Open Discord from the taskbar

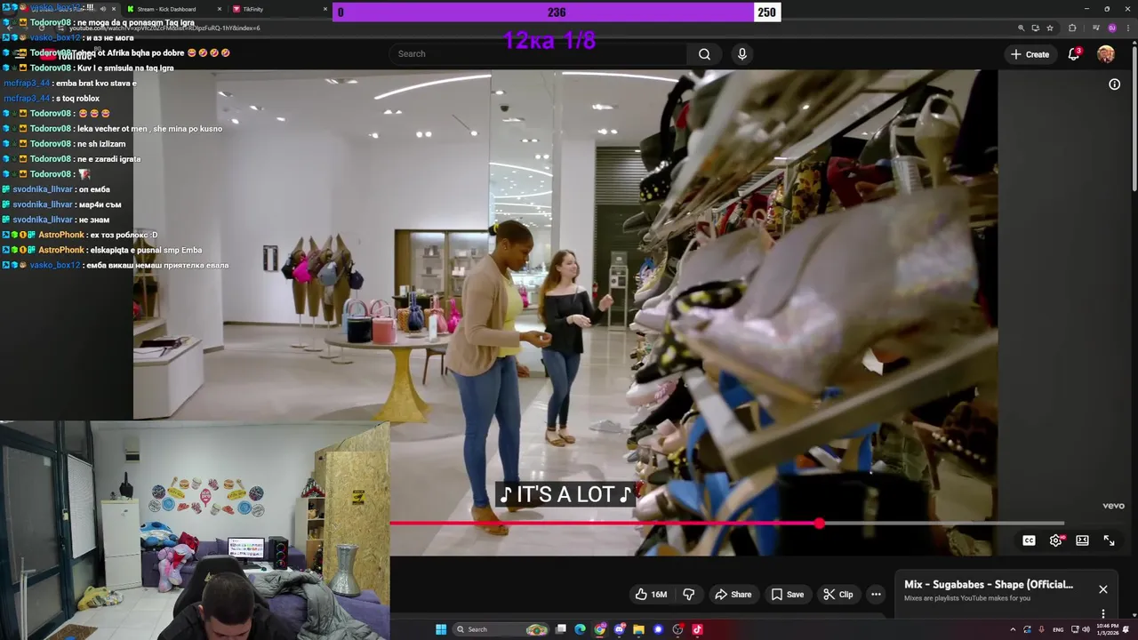(x=620, y=629)
